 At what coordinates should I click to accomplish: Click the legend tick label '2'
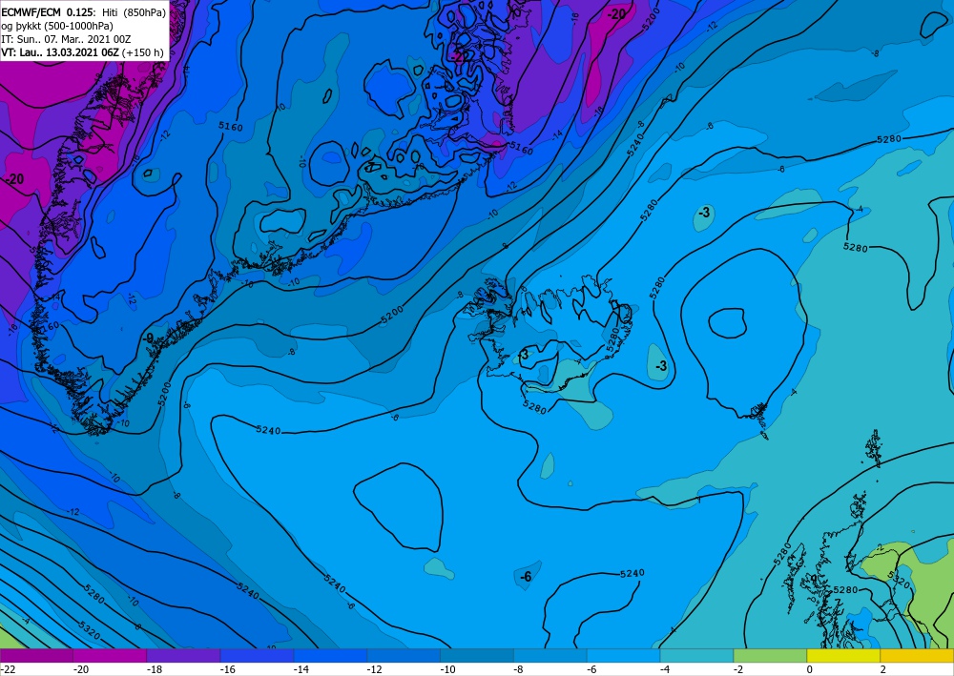pyautogui.click(x=882, y=669)
